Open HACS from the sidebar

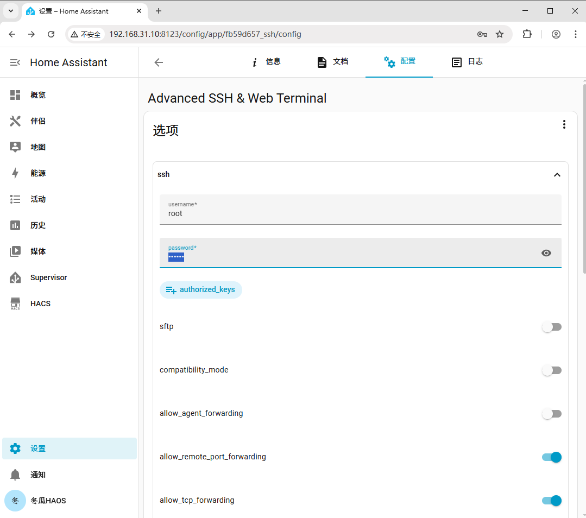pos(69,304)
